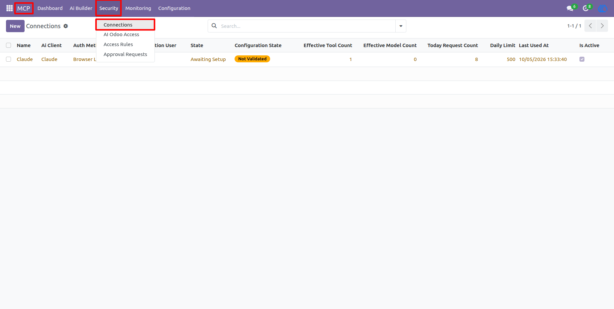The image size is (614, 309).
Task: Sort by Today Request Count header
Action: (453, 45)
